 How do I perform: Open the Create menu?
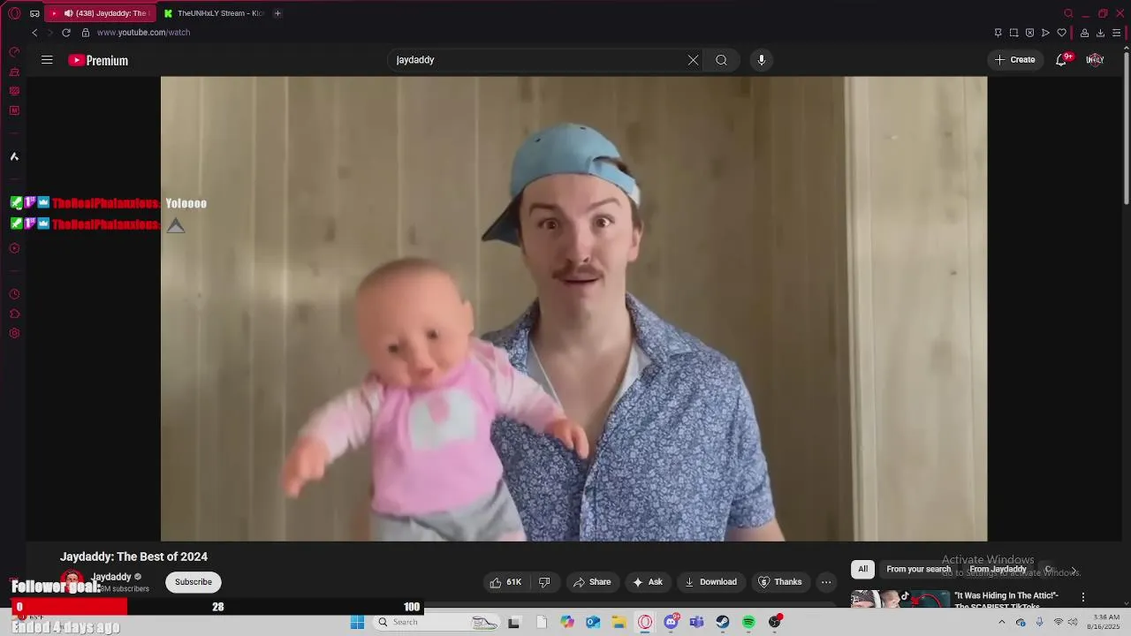tap(1014, 60)
